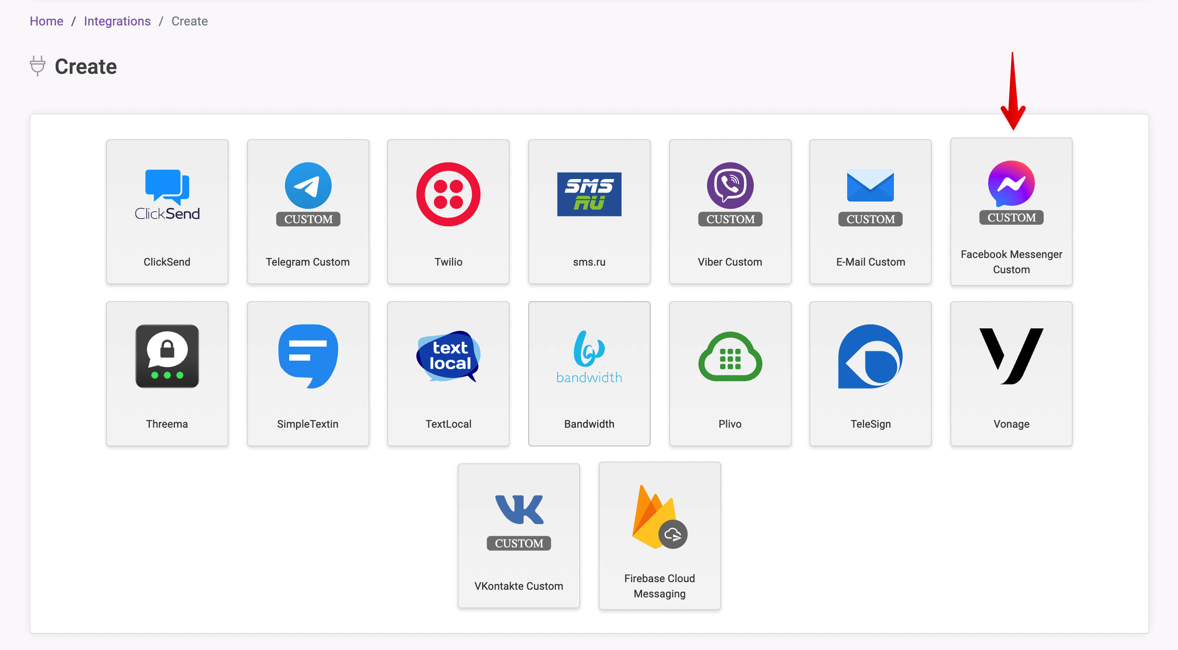The height and width of the screenshot is (650, 1178).
Task: Select the ClickSend integration card
Action: click(x=166, y=210)
